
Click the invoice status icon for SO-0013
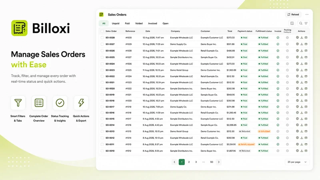coord(278,131)
